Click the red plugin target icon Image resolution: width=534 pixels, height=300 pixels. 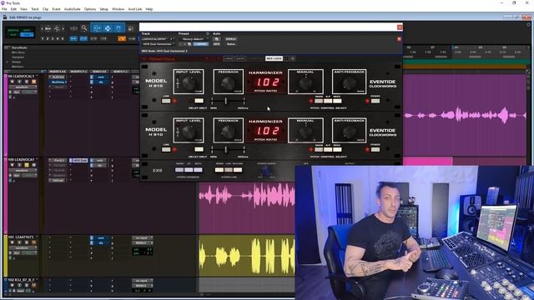tap(399, 39)
